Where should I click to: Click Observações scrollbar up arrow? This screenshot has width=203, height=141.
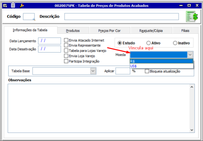[192, 87]
